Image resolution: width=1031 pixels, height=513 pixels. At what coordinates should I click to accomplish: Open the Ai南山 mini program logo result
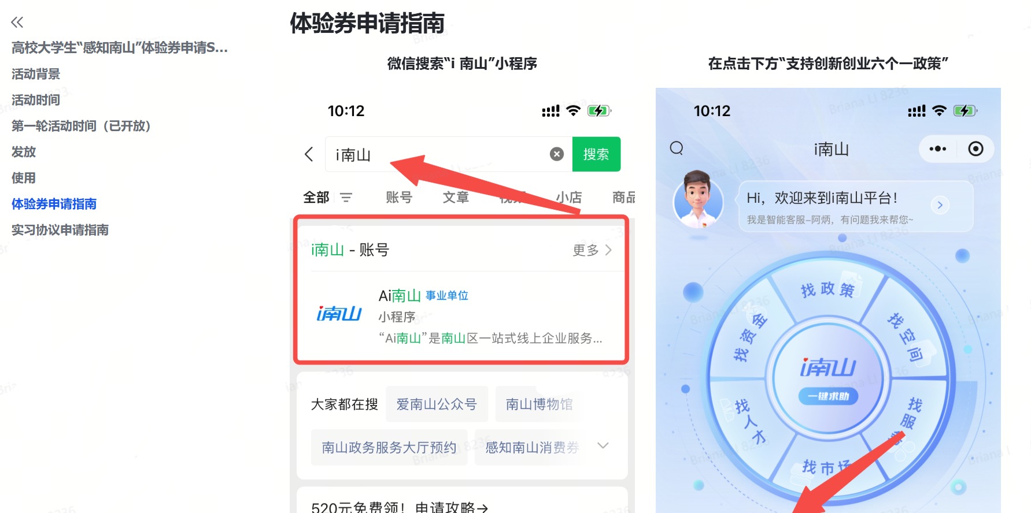(339, 313)
